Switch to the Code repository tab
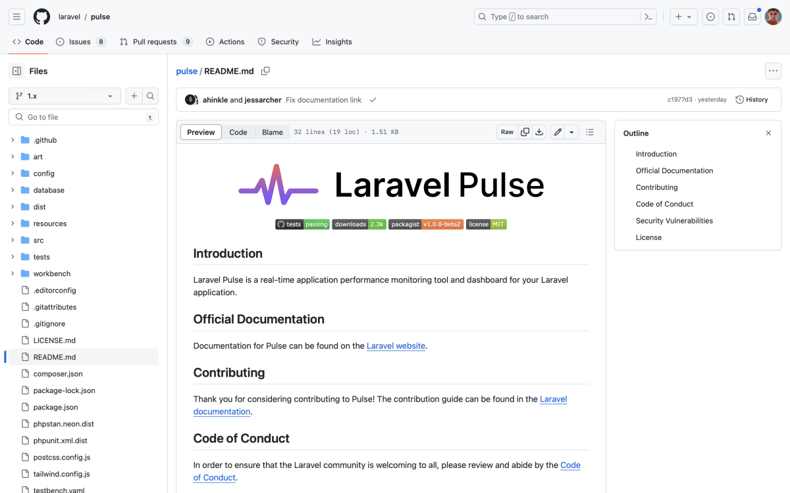This screenshot has height=493, width=790. [28, 41]
